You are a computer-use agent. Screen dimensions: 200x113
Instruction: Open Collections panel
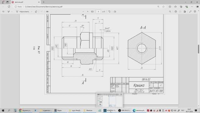pyautogui.click(x=181, y=7)
